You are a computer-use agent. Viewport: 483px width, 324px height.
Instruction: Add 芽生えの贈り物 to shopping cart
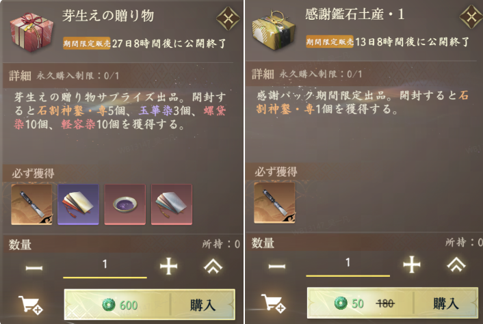tap(31, 305)
